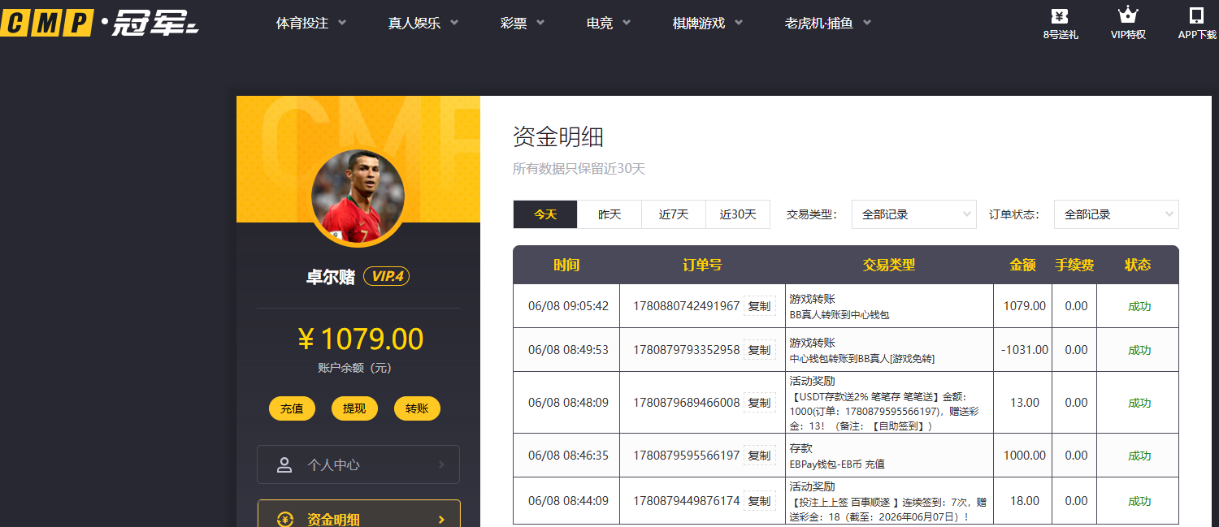Expand the 体育投注 menu
1219x527 pixels.
(x=311, y=24)
